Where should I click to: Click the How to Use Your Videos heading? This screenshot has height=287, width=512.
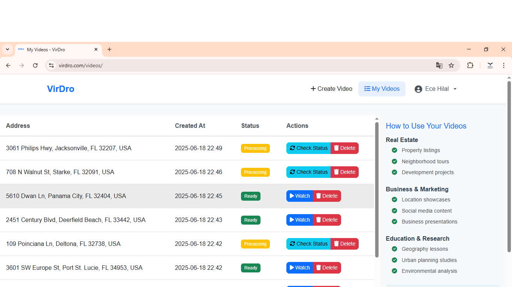(x=426, y=126)
